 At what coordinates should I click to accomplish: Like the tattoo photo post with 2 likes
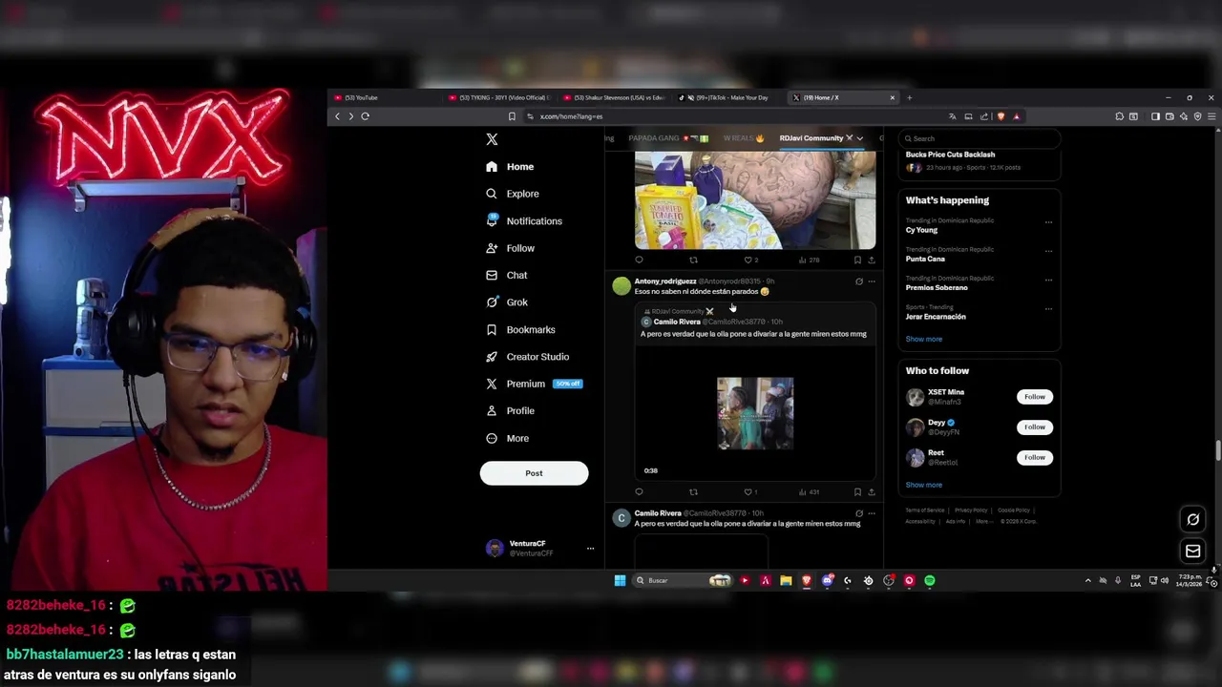750,260
